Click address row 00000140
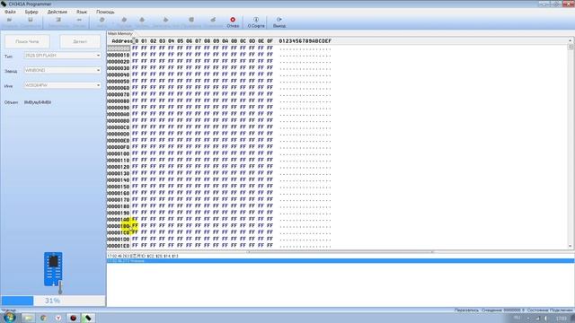The width and height of the screenshot is (575, 323). tap(119, 180)
